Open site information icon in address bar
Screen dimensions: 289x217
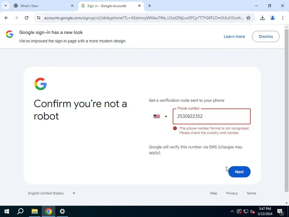click(x=39, y=18)
